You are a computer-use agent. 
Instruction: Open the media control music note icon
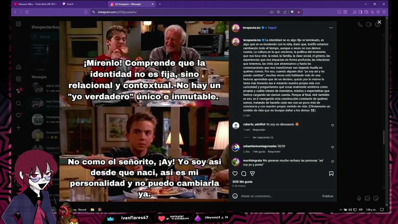(354, 12)
